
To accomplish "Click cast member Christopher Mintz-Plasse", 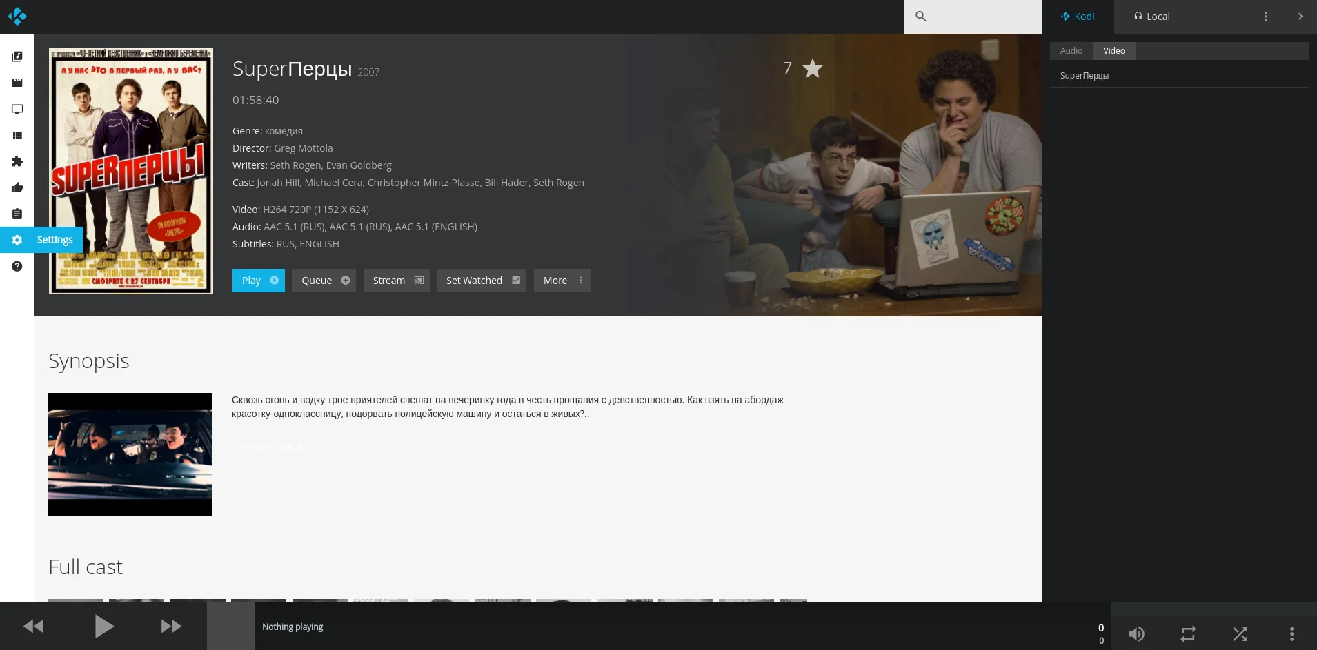I will 424,183.
